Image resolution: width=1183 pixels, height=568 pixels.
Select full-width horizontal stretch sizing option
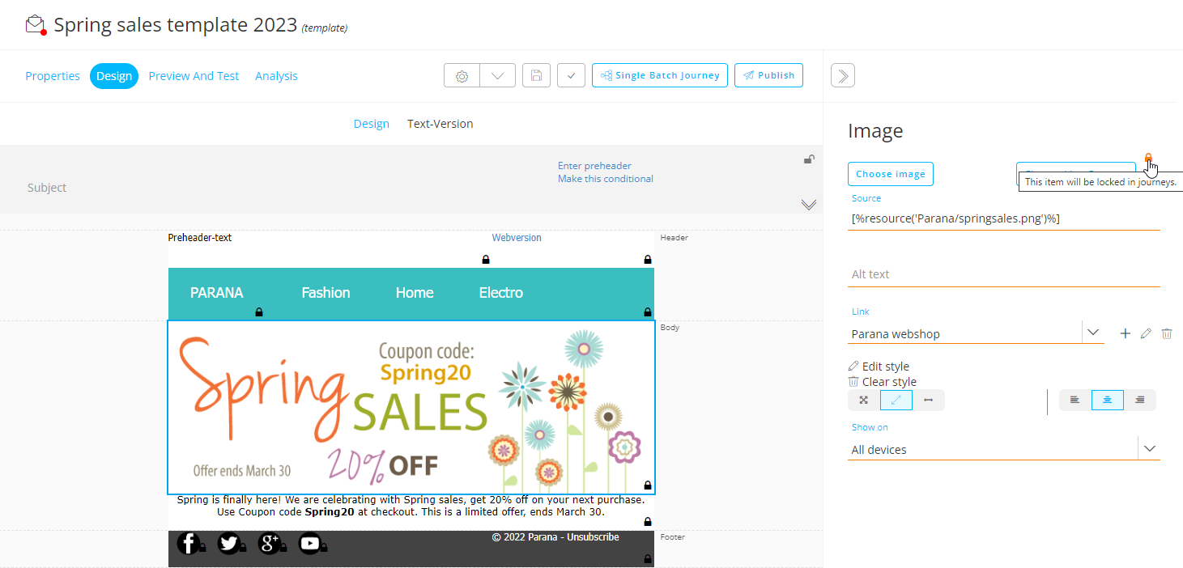point(928,400)
